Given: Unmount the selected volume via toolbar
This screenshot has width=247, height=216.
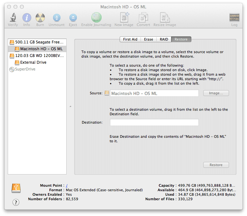Looking at the screenshot, I should [57, 18].
